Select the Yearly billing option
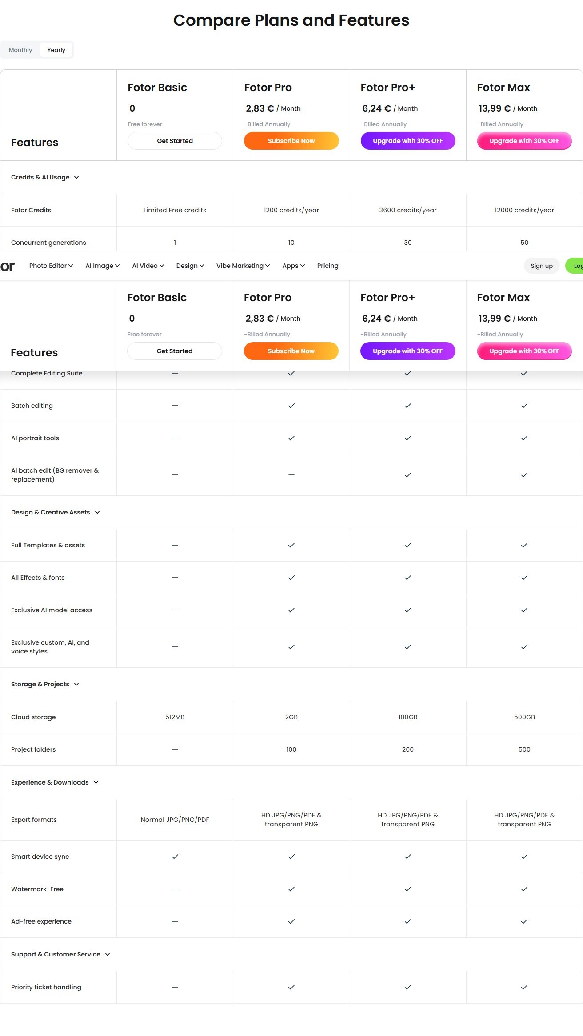The width and height of the screenshot is (583, 1036). [x=56, y=50]
